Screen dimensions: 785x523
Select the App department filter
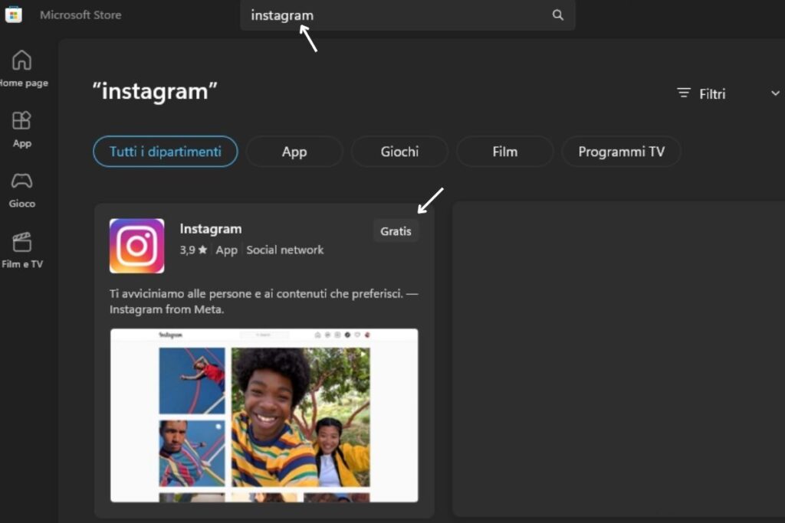click(294, 152)
